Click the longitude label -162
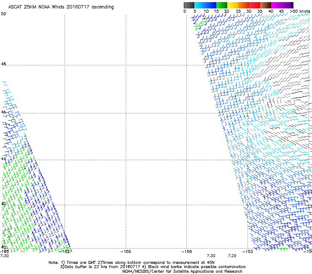 pos(65,252)
